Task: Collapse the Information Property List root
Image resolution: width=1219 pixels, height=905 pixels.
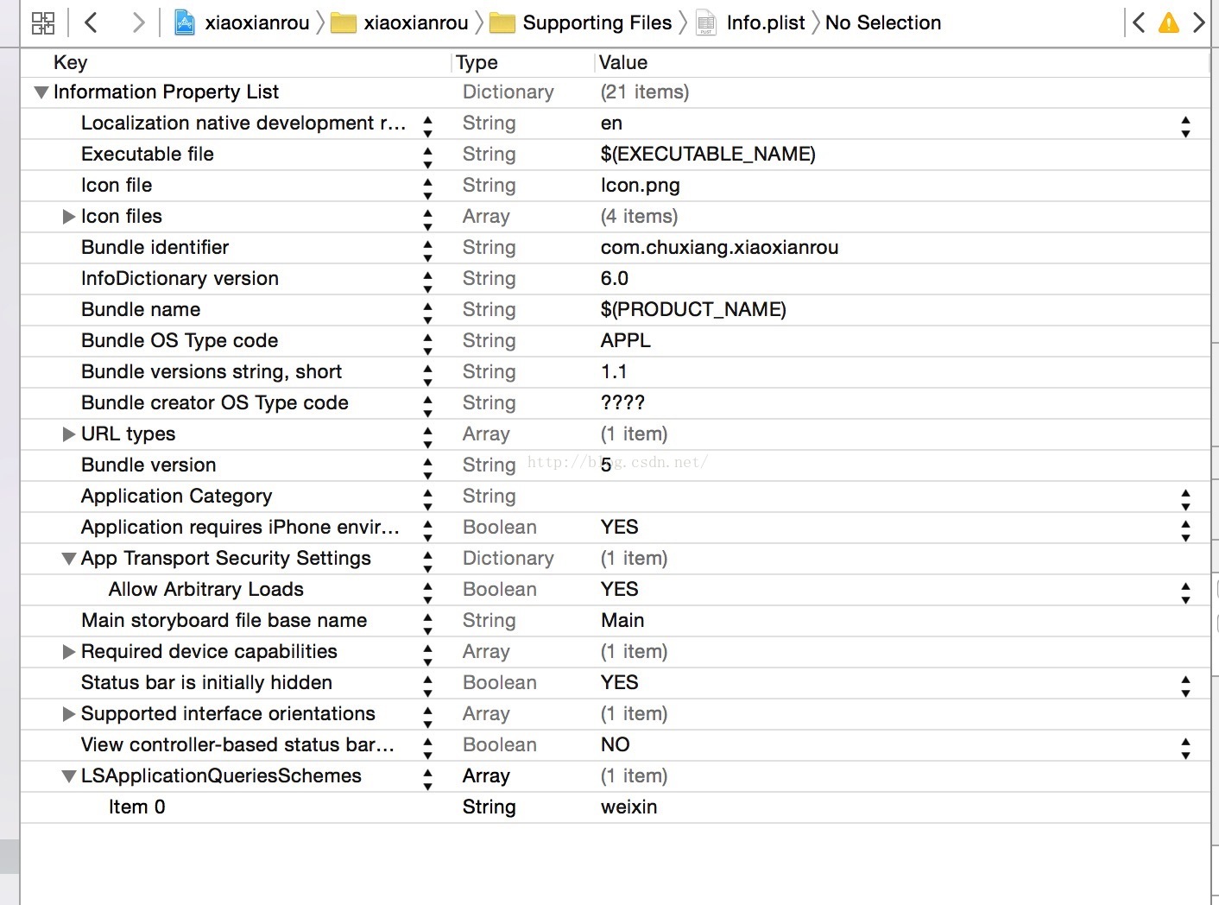Action: (41, 92)
